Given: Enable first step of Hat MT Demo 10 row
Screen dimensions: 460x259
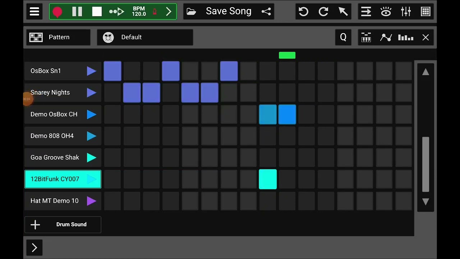Looking at the screenshot, I should [112, 201].
